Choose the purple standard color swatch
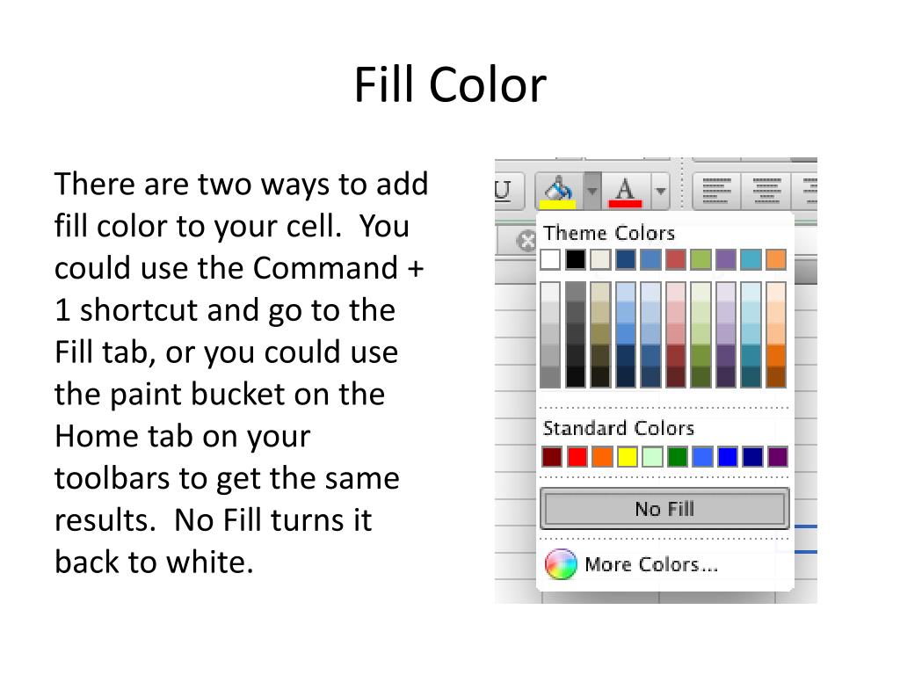Image resolution: width=900 pixels, height=675 pixels. coord(778,457)
